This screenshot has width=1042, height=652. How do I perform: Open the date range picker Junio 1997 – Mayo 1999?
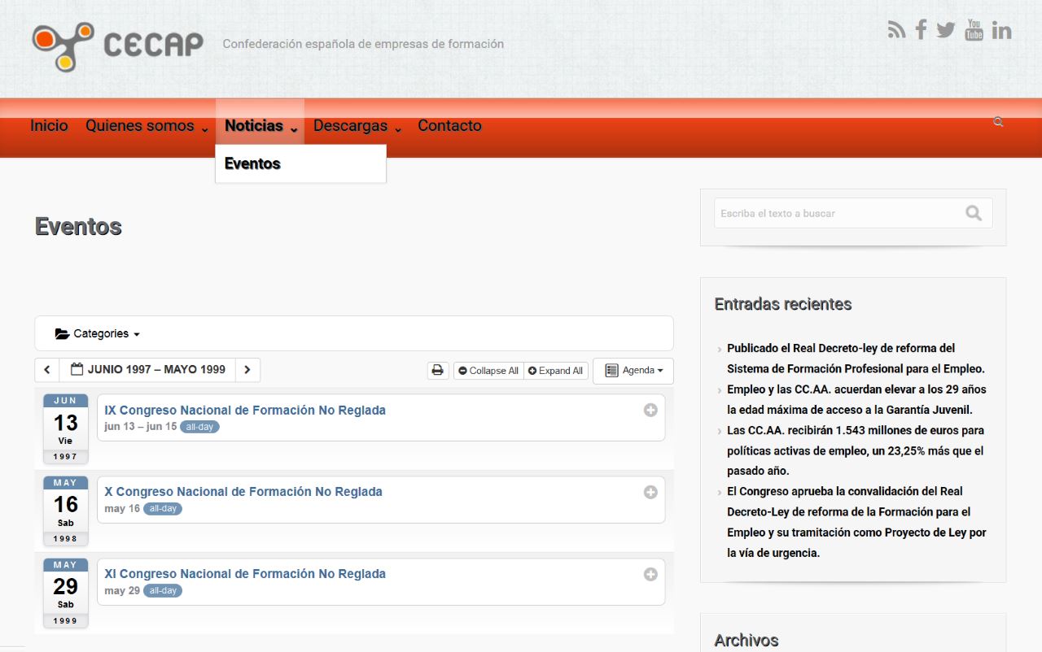tap(148, 370)
